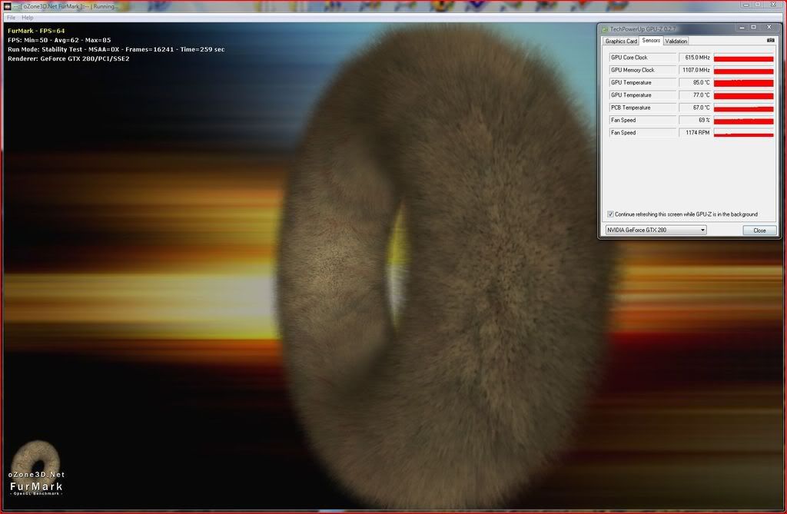
Task: Open the Validation tab in GPU-Z
Action: pyautogui.click(x=676, y=41)
